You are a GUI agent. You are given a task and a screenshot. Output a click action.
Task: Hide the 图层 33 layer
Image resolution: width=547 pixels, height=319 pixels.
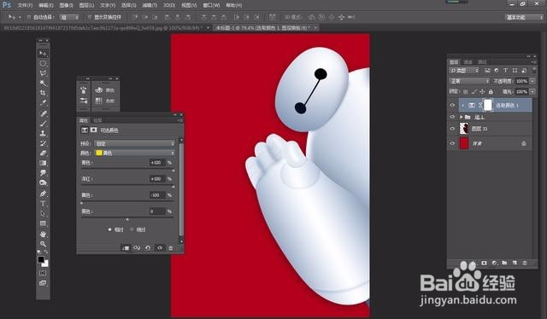click(452, 129)
